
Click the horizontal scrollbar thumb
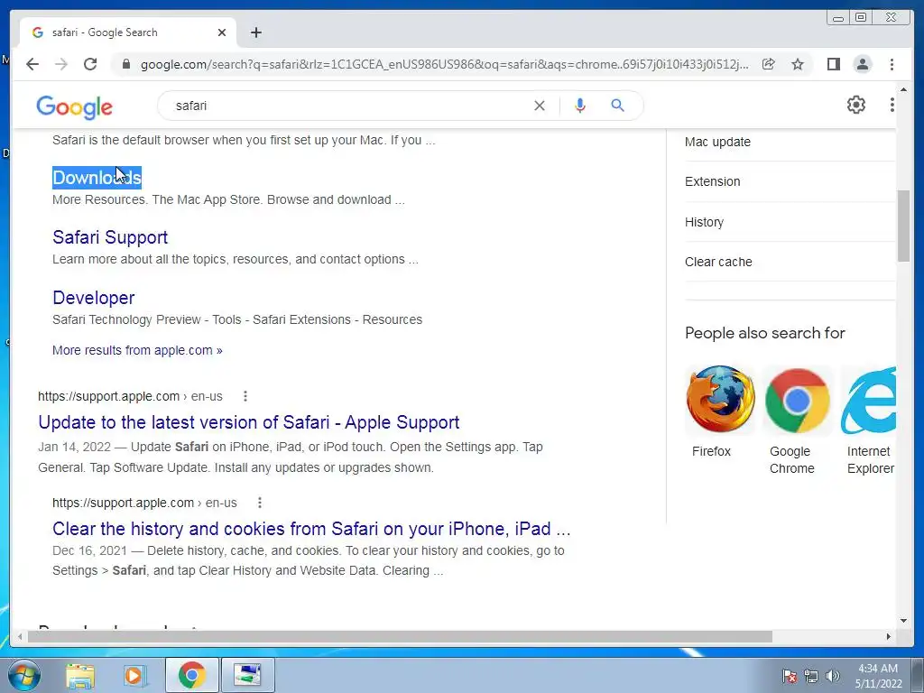(400, 636)
